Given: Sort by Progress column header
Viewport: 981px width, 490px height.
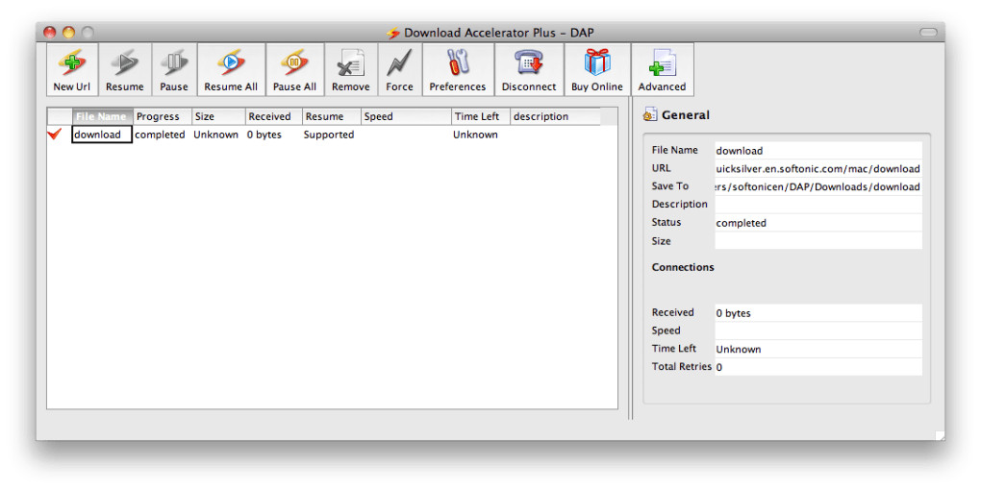Looking at the screenshot, I should click(x=163, y=116).
